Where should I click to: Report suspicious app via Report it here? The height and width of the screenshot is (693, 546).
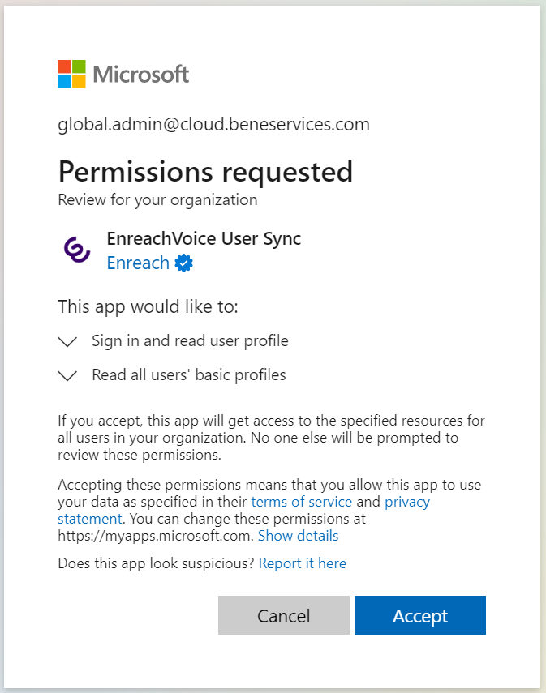[302, 563]
